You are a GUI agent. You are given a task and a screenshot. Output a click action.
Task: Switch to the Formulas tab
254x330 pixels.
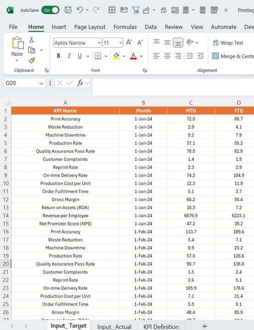click(x=125, y=27)
